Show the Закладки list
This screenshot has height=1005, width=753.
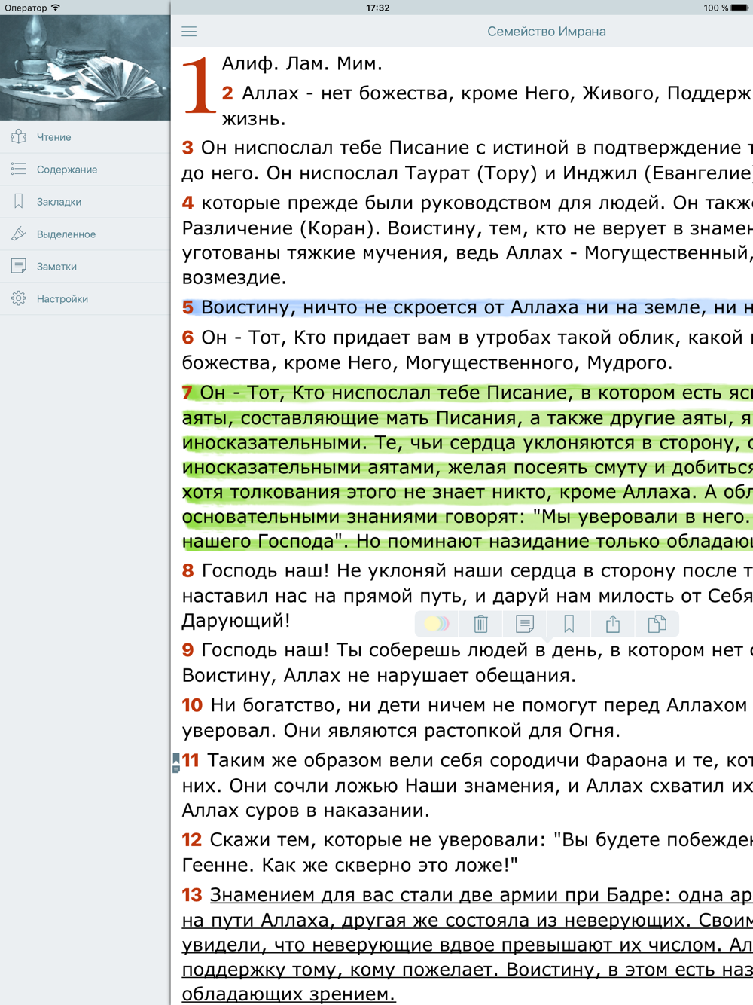pos(85,202)
